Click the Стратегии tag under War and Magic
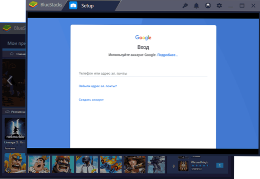This screenshot has height=179, width=260. pos(196,169)
